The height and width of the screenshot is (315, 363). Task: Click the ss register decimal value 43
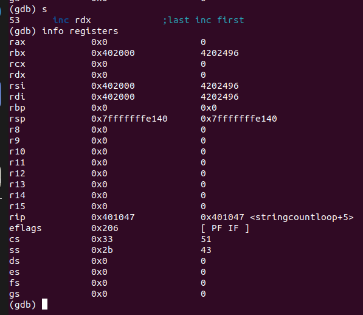pos(206,250)
